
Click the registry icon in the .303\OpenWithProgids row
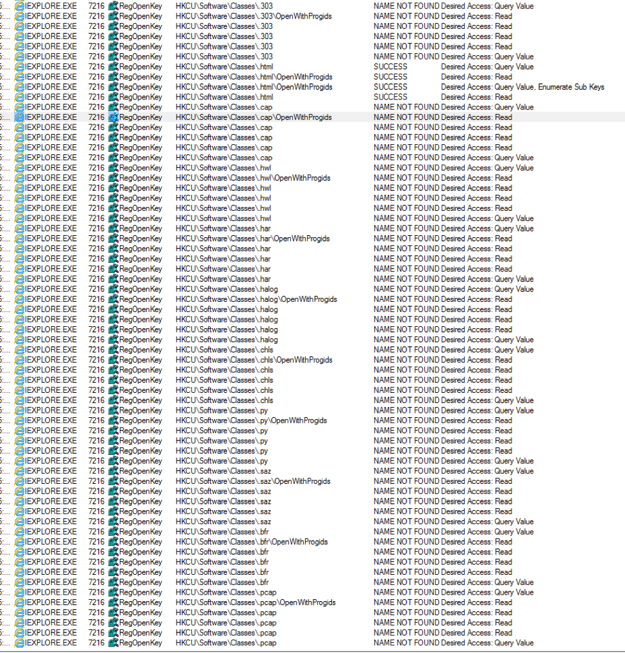(113, 16)
